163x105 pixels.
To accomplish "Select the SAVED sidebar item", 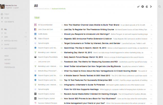I will click(7, 18).
